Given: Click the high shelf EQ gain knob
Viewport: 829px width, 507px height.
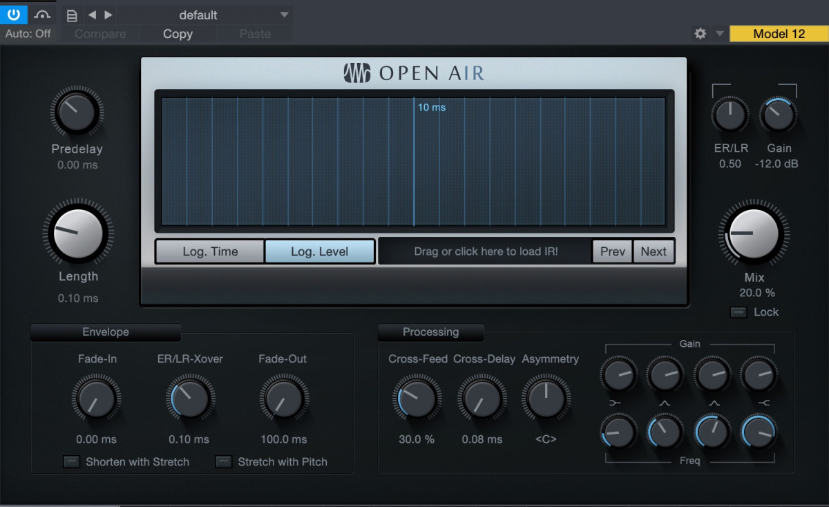Looking at the screenshot, I should pyautogui.click(x=759, y=375).
